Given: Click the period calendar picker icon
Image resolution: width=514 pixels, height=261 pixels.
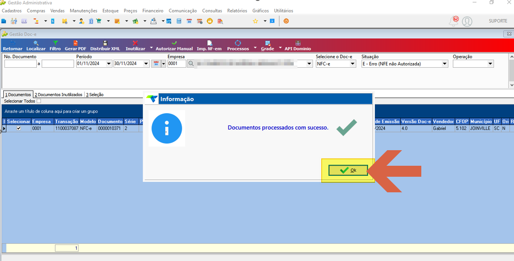Looking at the screenshot, I should pyautogui.click(x=156, y=64).
